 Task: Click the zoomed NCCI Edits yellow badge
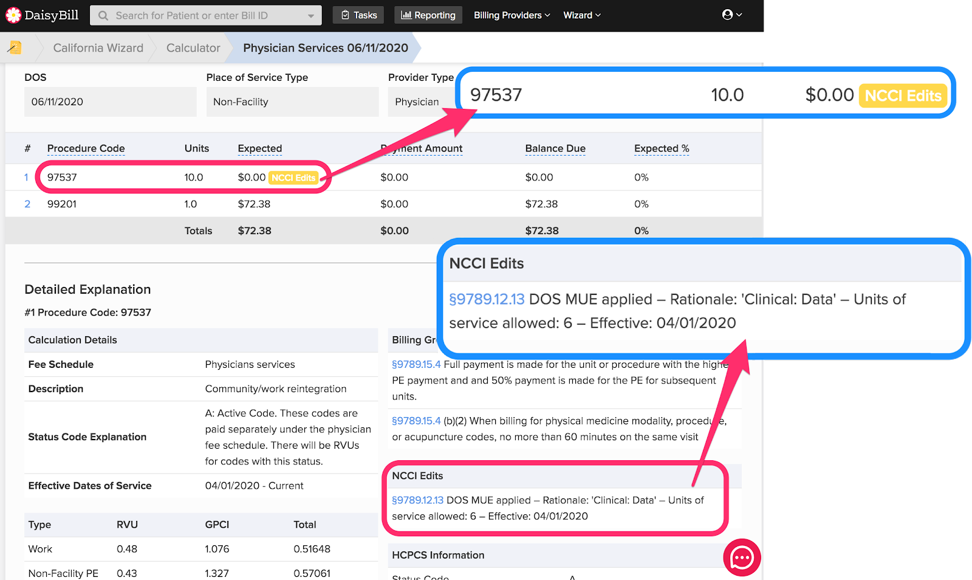[x=903, y=95]
